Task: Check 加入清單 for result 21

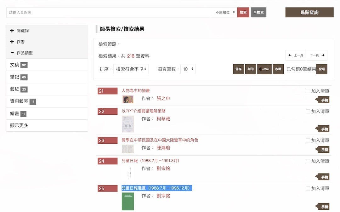Action: click(x=308, y=91)
